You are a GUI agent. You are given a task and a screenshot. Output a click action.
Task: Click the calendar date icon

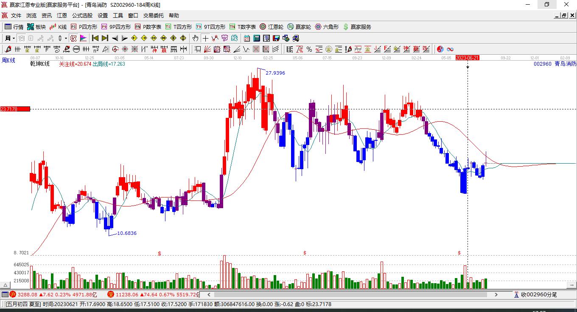(x=246, y=38)
